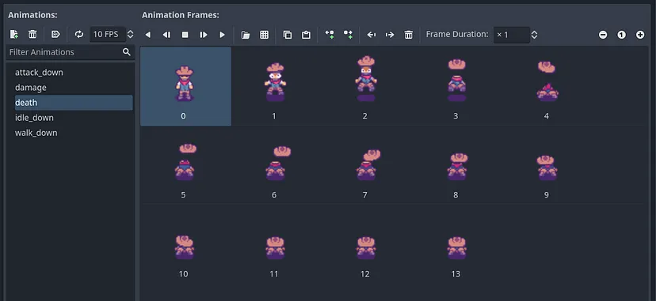Image resolution: width=656 pixels, height=301 pixels.
Task: Move selected frame right
Action: click(390, 35)
